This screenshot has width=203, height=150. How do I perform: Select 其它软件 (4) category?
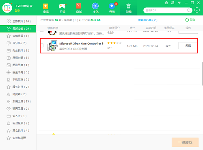click(x=18, y=130)
